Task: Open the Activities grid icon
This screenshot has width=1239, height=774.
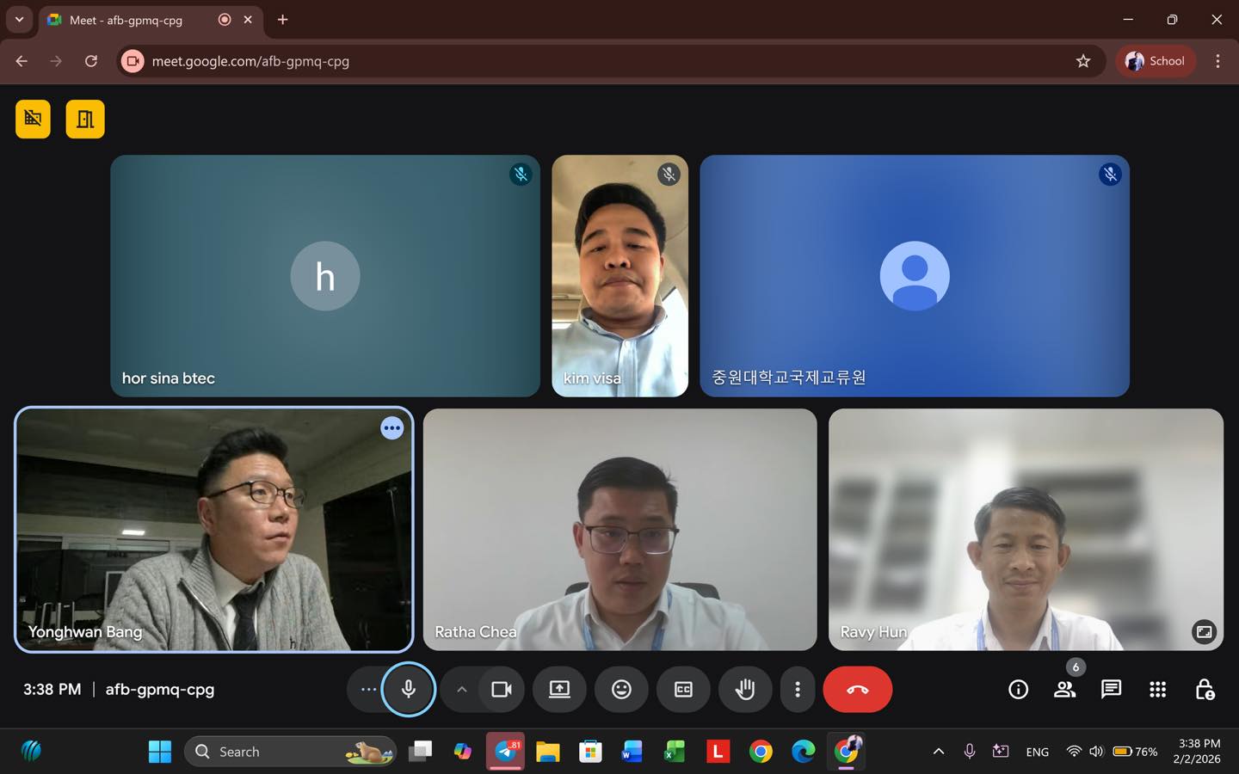Action: 1157,690
